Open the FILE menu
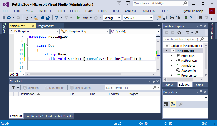This screenshot has width=217, height=126. [x=6, y=11]
